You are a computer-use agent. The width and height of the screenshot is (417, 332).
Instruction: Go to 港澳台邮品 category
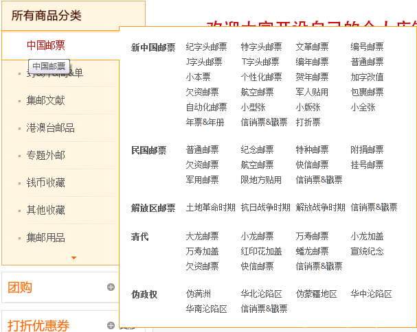pos(50,128)
